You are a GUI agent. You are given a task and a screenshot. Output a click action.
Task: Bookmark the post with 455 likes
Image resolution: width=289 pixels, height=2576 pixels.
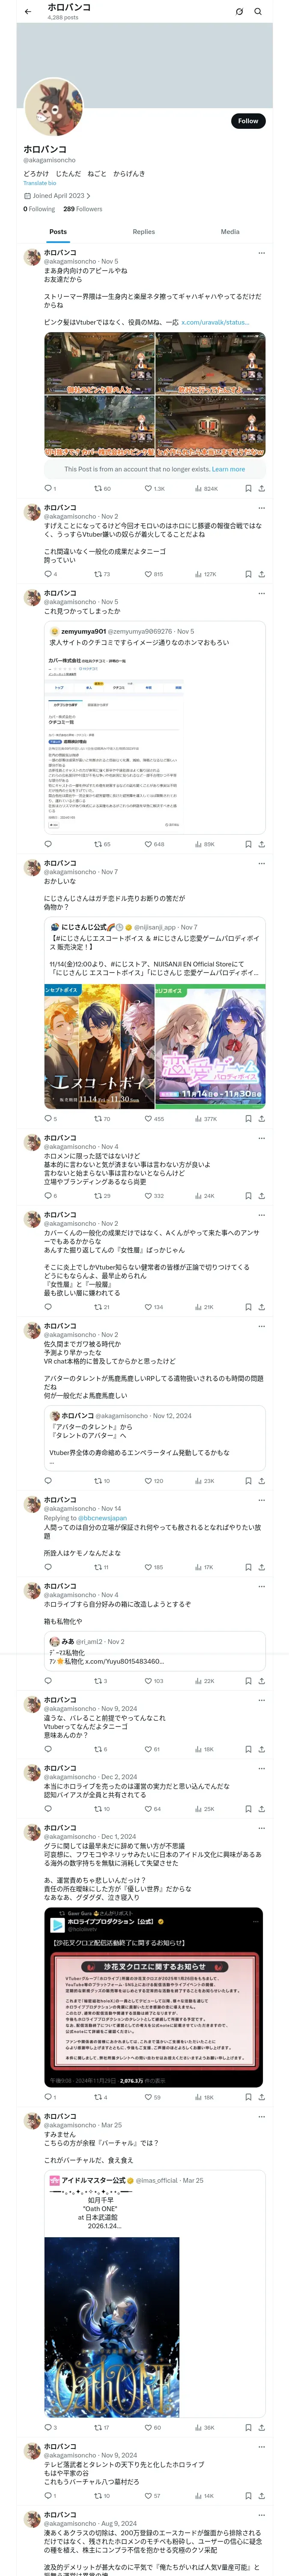click(x=248, y=1119)
